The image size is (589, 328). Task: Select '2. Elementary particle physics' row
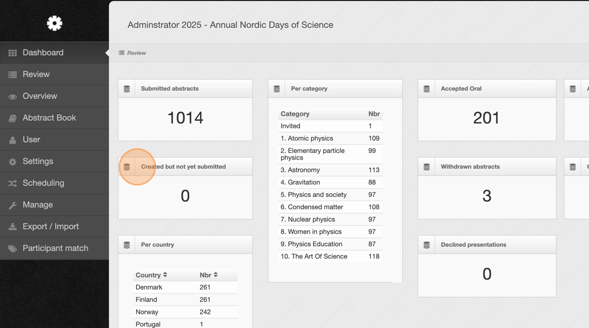(x=330, y=154)
